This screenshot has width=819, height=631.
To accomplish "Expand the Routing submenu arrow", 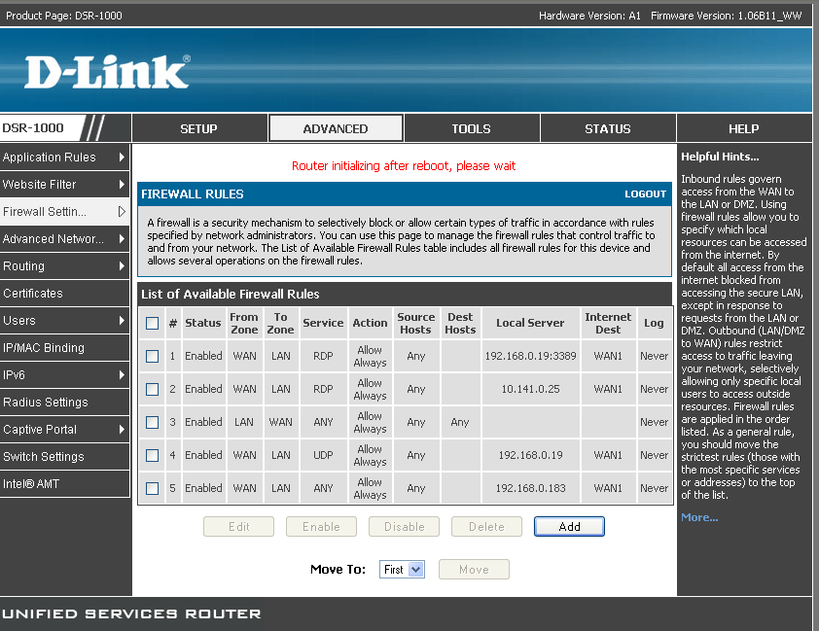I will tap(122, 265).
